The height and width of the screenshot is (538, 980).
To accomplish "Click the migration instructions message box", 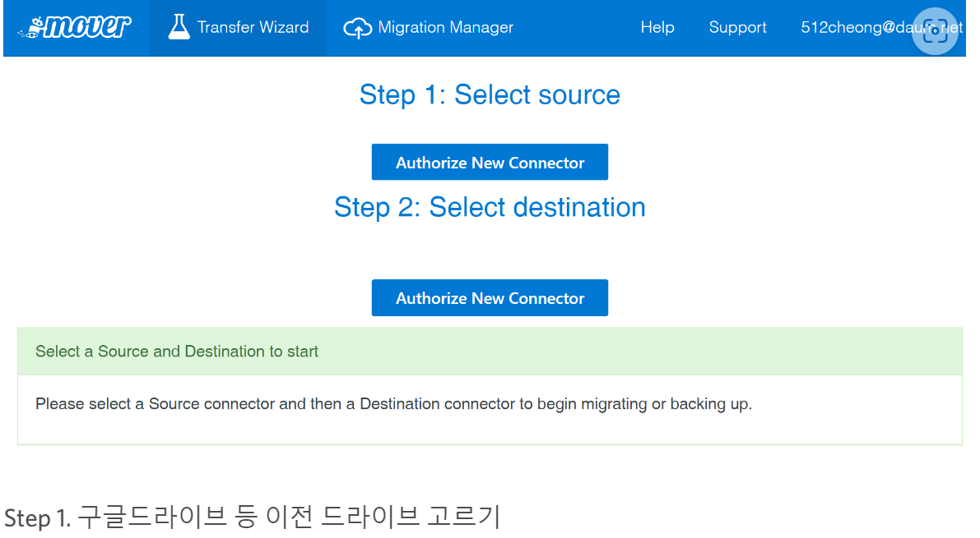I will pyautogui.click(x=490, y=403).
